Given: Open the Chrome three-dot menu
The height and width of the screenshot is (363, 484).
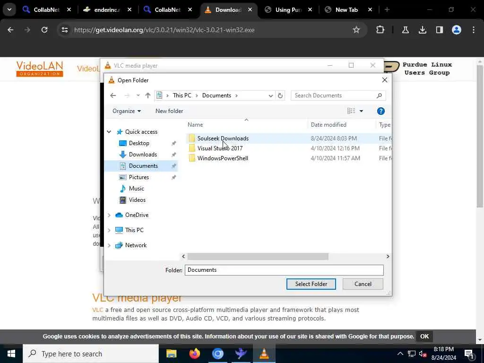Looking at the screenshot, I should (x=474, y=30).
